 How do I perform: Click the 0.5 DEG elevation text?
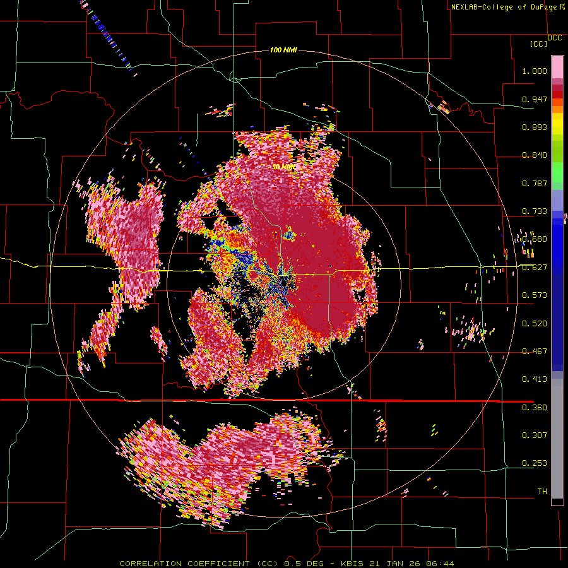click(303, 564)
